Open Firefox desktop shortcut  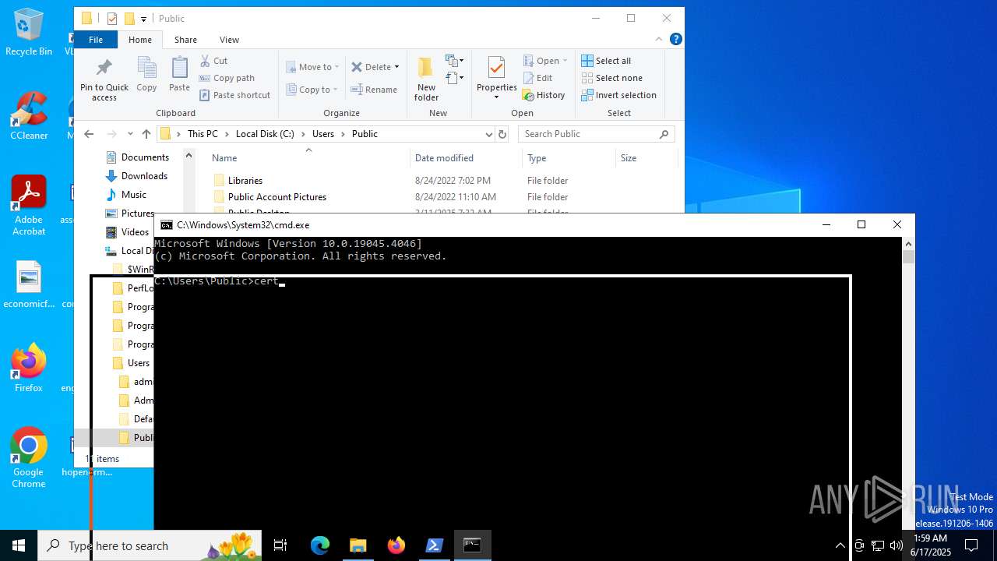click(x=29, y=367)
